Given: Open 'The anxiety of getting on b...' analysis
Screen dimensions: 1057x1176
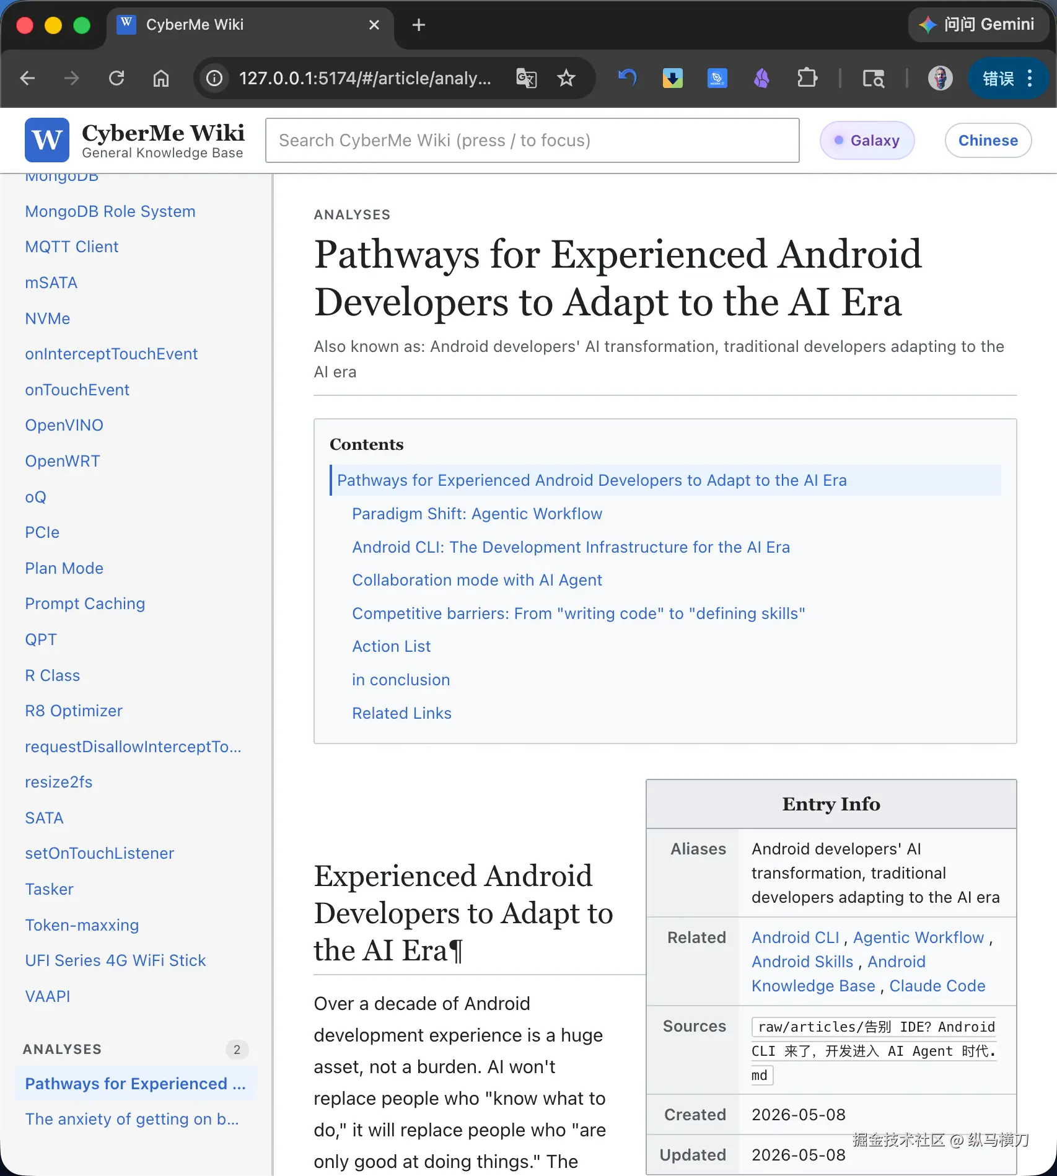Looking at the screenshot, I should tap(132, 1119).
